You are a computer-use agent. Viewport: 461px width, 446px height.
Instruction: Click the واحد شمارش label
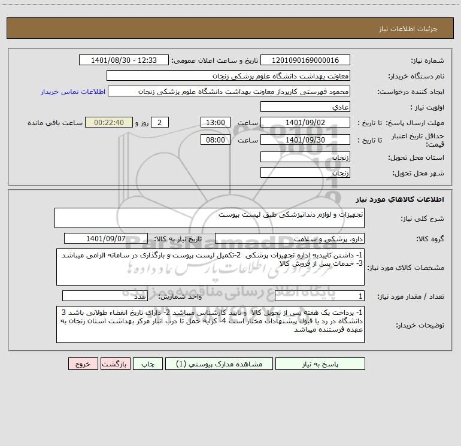[180, 296]
